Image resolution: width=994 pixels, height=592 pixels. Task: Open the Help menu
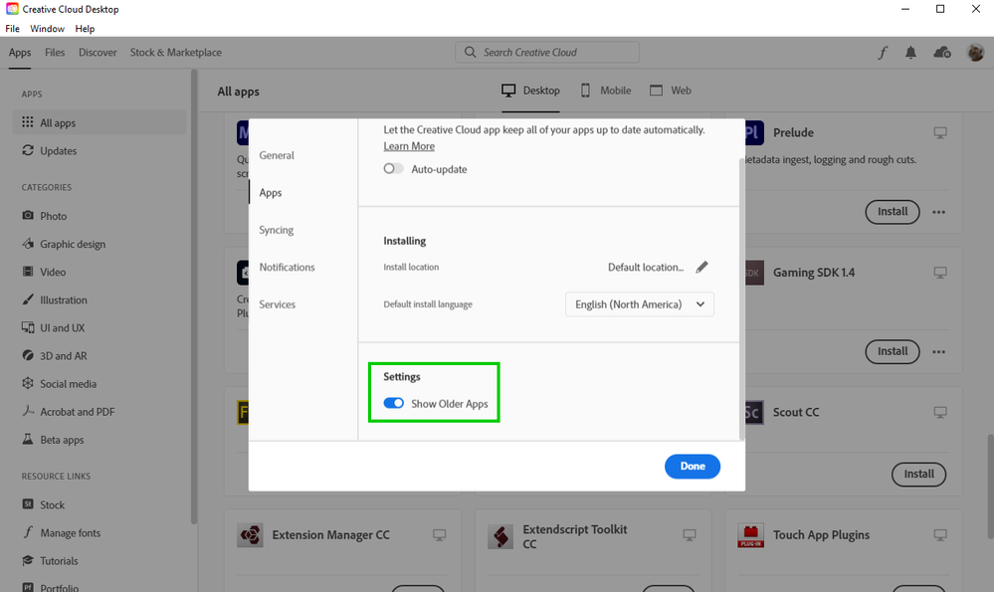click(x=85, y=29)
